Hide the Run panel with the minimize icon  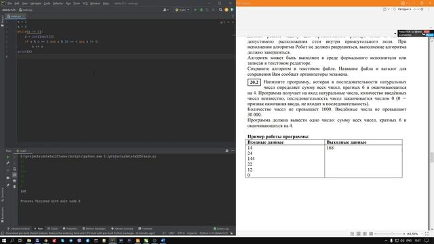pyautogui.click(x=233, y=150)
